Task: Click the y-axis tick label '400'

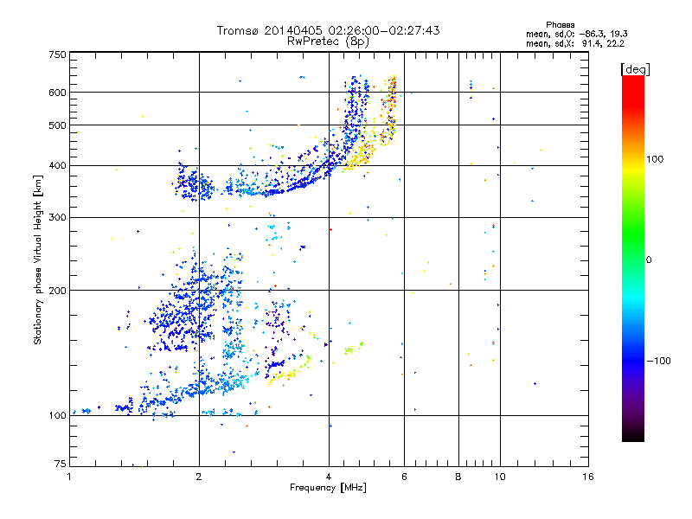Action: tap(57, 165)
